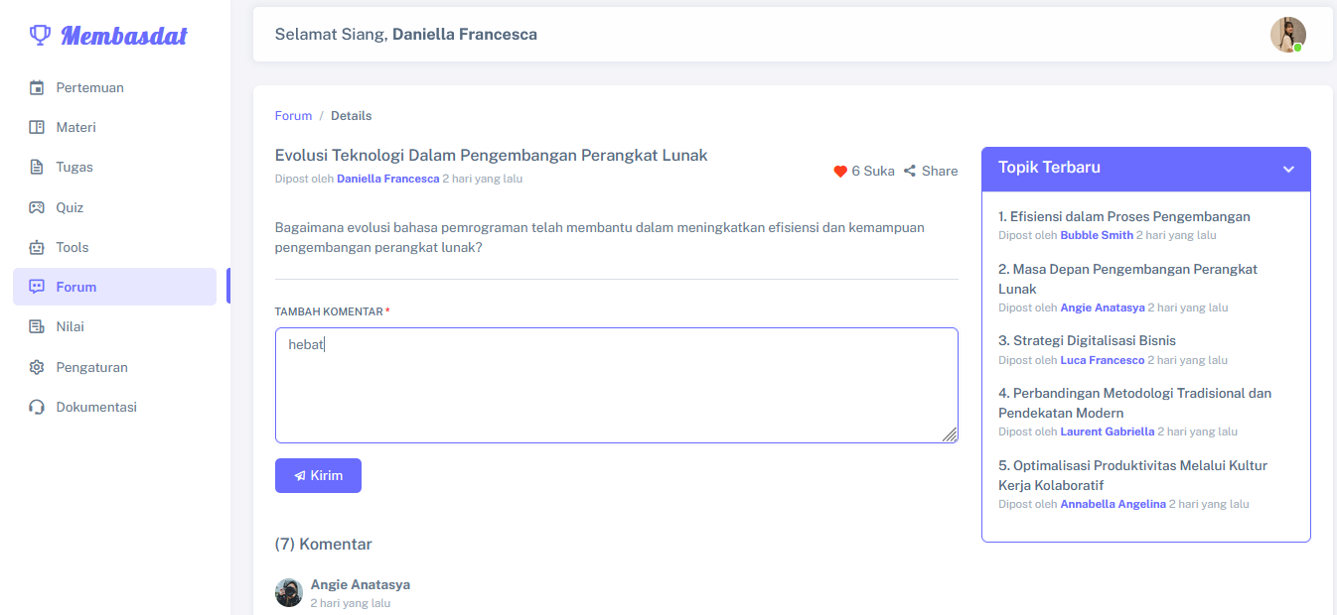Click author Bubble Smith

1097,235
